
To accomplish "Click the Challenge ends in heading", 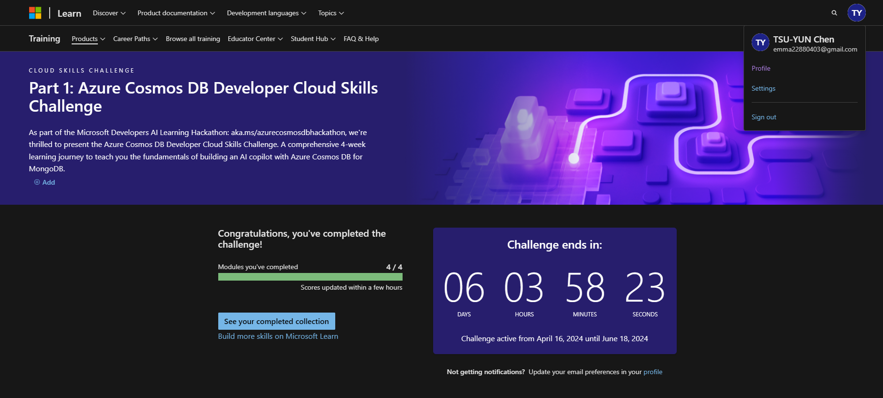I will 554,245.
